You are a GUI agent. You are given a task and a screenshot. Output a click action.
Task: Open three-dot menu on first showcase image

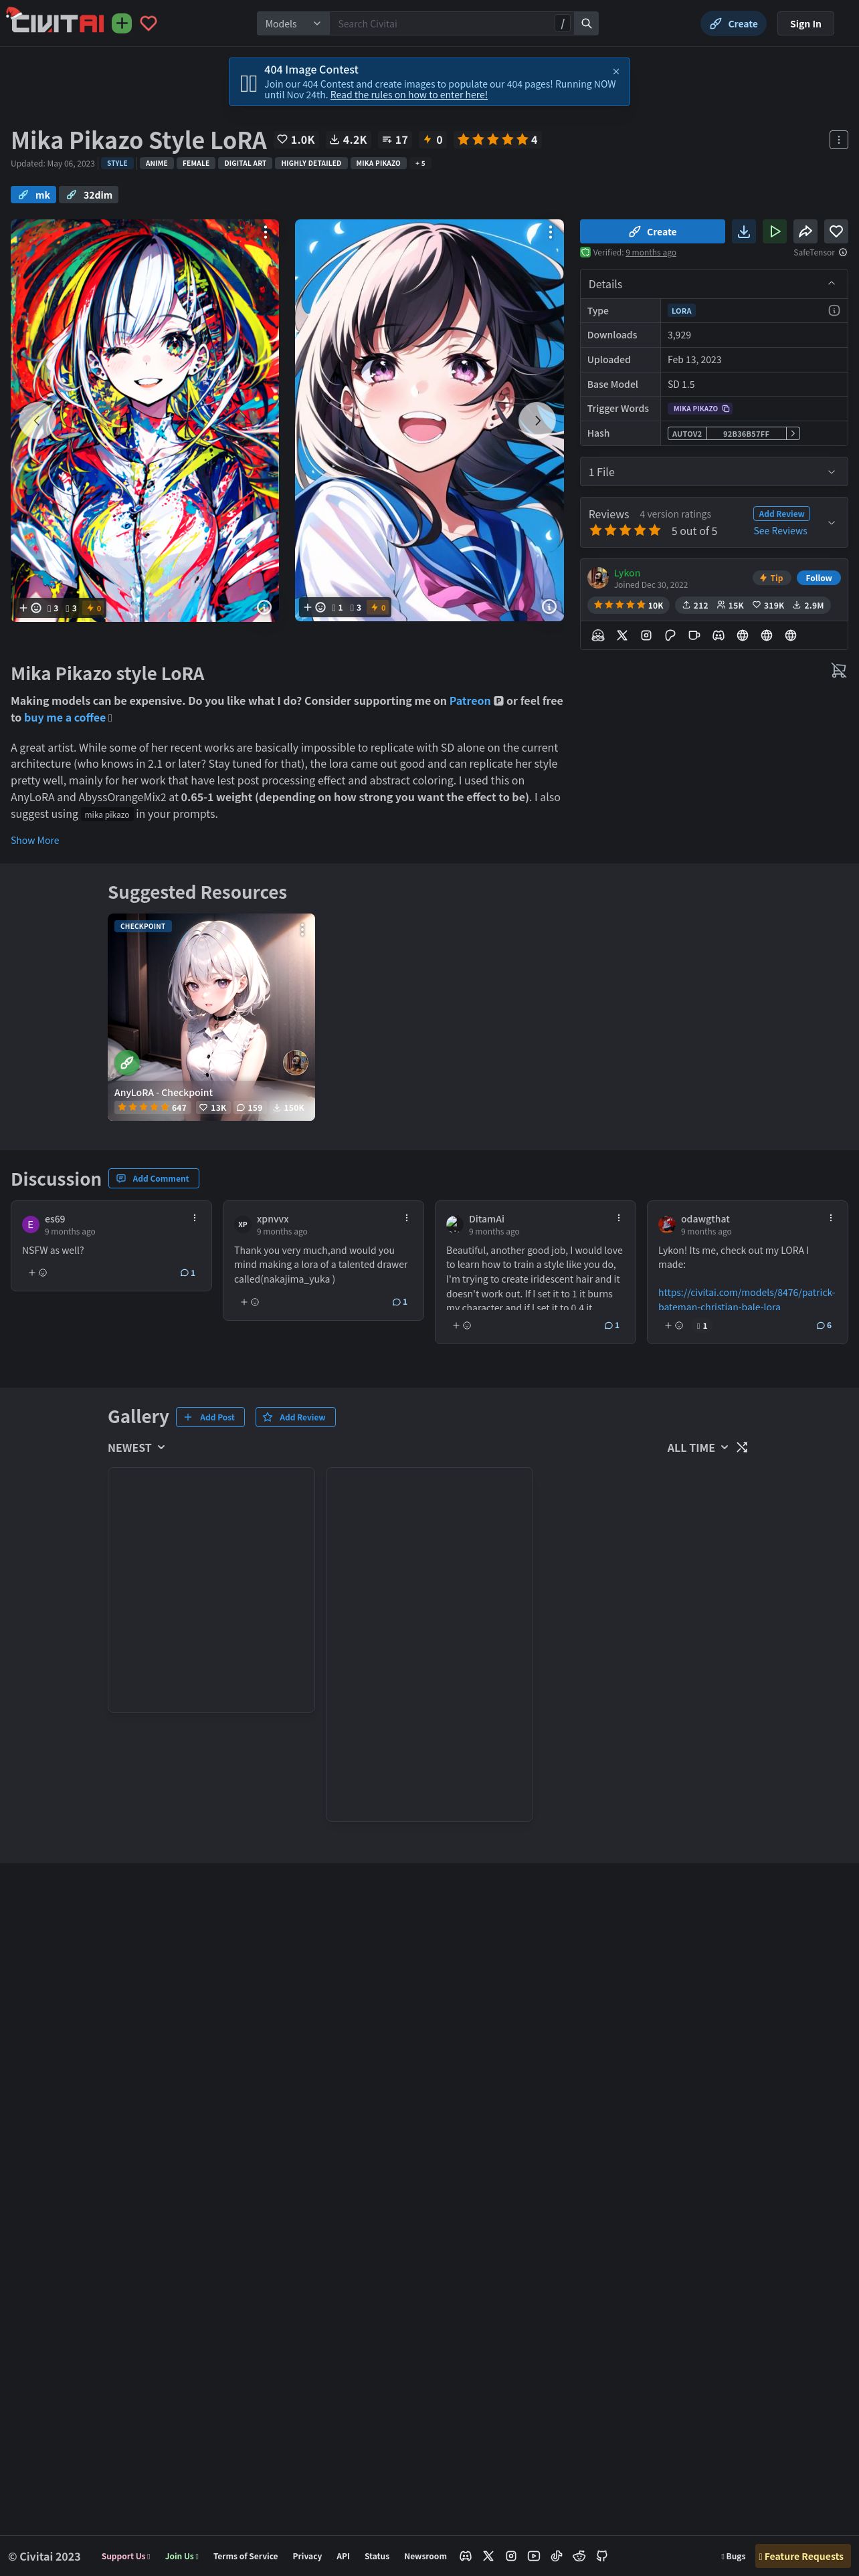click(x=265, y=232)
